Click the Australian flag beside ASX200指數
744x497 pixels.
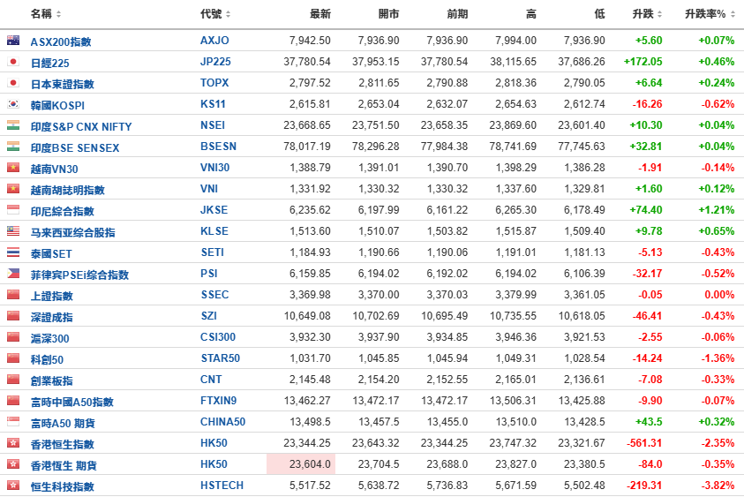[x=13, y=41]
